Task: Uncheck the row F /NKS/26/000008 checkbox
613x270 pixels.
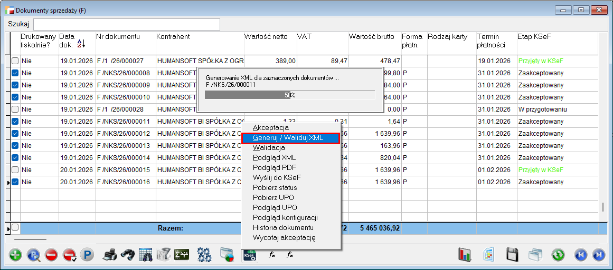Action: click(15, 73)
